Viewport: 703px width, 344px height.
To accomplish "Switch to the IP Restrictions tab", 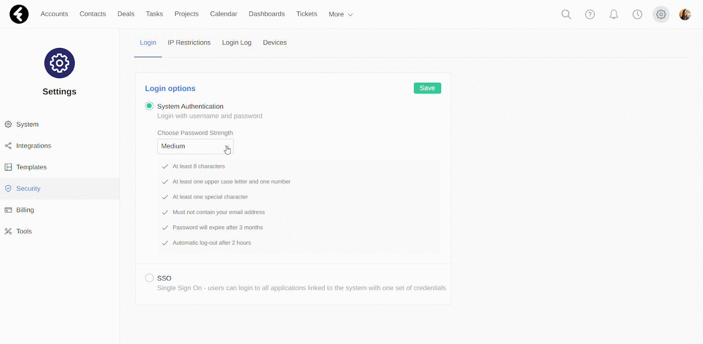I will 189,43.
